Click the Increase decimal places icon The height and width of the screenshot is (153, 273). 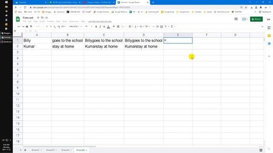pos(59,26)
